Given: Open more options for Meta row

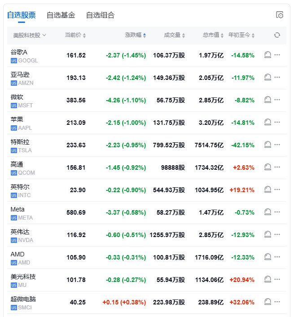Looking at the screenshot, I should [x=277, y=212].
